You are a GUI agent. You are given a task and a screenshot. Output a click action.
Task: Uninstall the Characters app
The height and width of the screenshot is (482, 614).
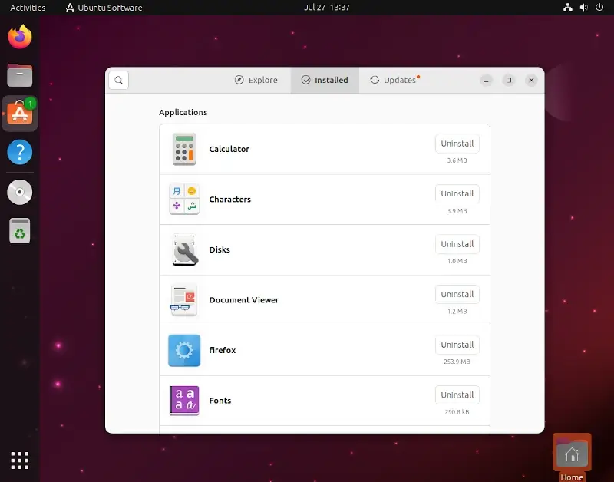point(457,194)
